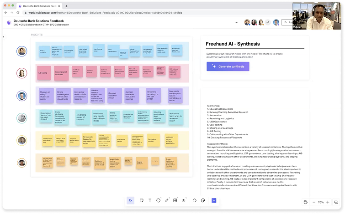This screenshot has height=214, width=345.
Task: Choose the sticky note tool
Action: (142, 200)
